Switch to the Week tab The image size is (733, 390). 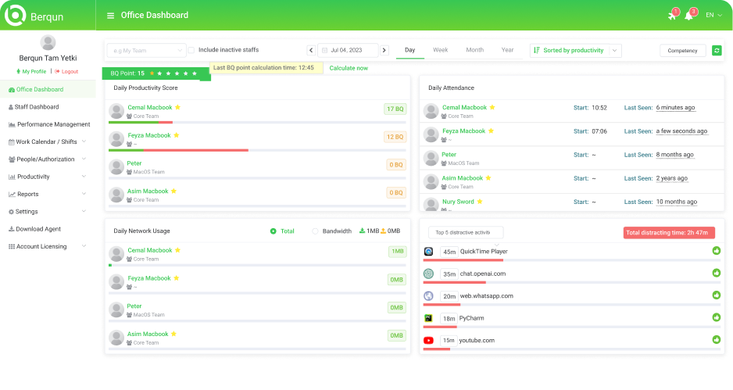coord(440,50)
